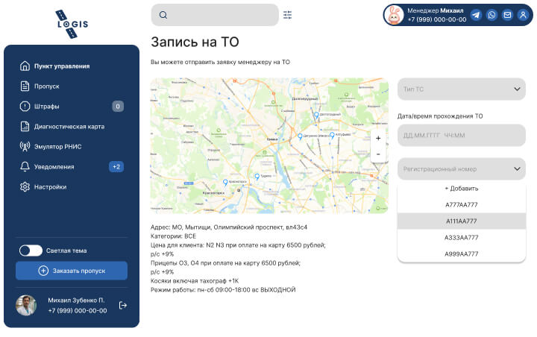
Task: Toggle the Светлая тема switch
Action: tap(31, 251)
